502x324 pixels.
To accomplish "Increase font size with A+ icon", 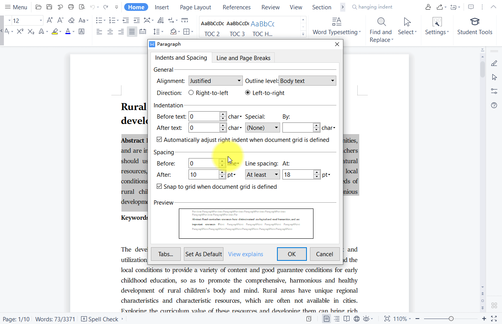I will point(50,21).
